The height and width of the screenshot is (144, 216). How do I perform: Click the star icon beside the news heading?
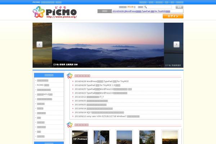pyautogui.click(x=70, y=76)
